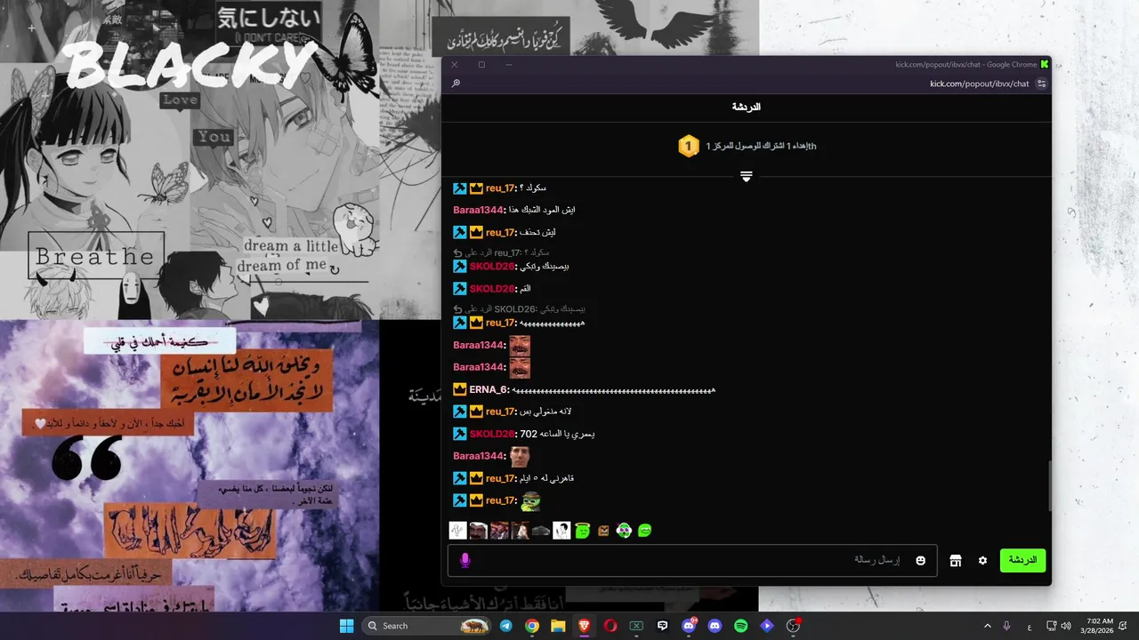
Task: Open chat settings gear
Action: [x=982, y=561]
